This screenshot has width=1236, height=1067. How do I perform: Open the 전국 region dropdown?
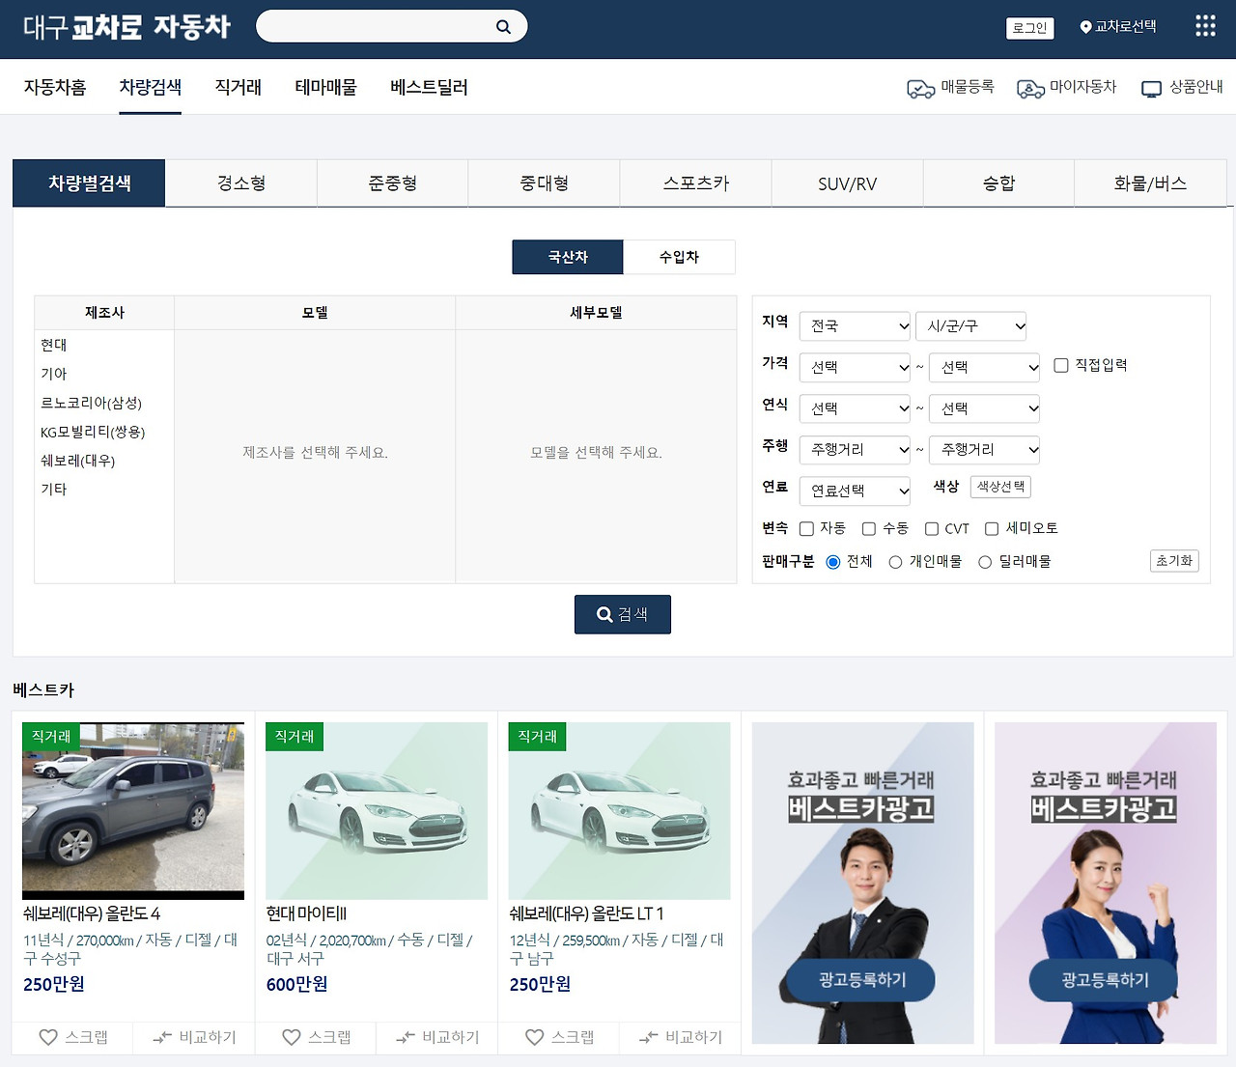855,326
